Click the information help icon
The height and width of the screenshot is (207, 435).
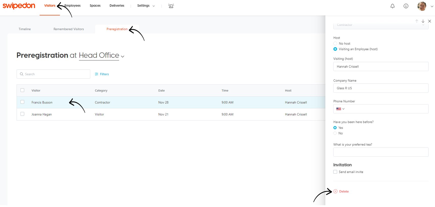click(406, 6)
